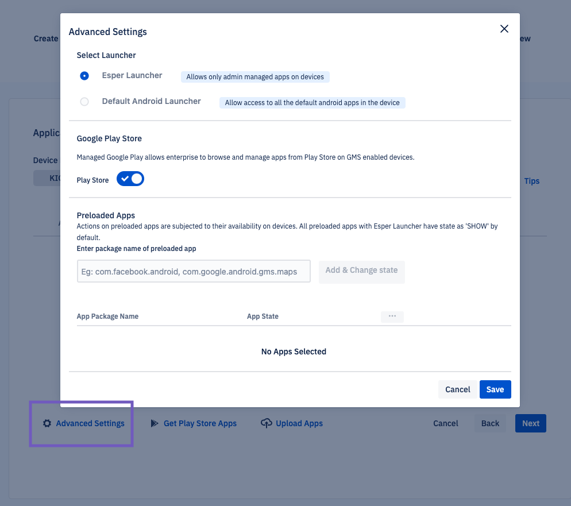Go Back in the background wizard
The height and width of the screenshot is (506, 571).
[x=490, y=423]
